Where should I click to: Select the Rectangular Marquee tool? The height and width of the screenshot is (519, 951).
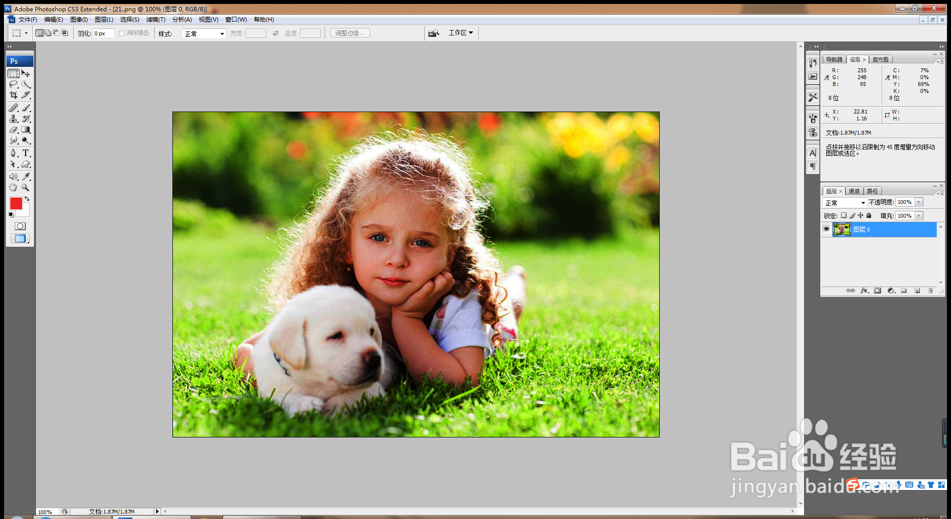[x=14, y=74]
